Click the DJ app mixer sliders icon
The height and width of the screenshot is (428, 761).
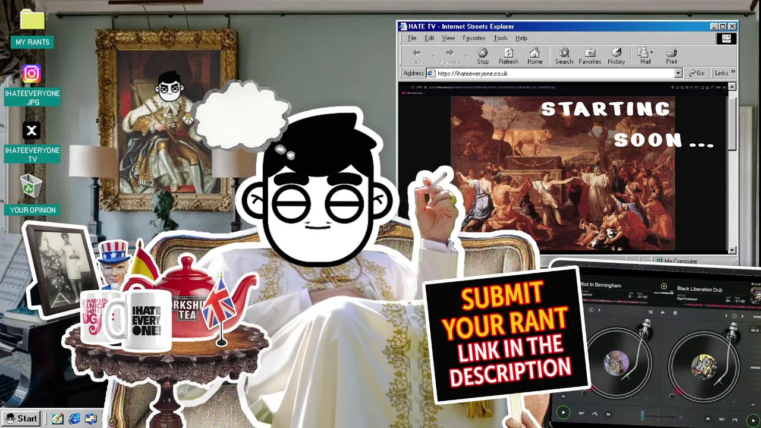tap(650, 312)
